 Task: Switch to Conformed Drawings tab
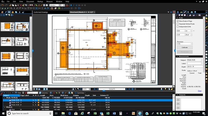40,12
